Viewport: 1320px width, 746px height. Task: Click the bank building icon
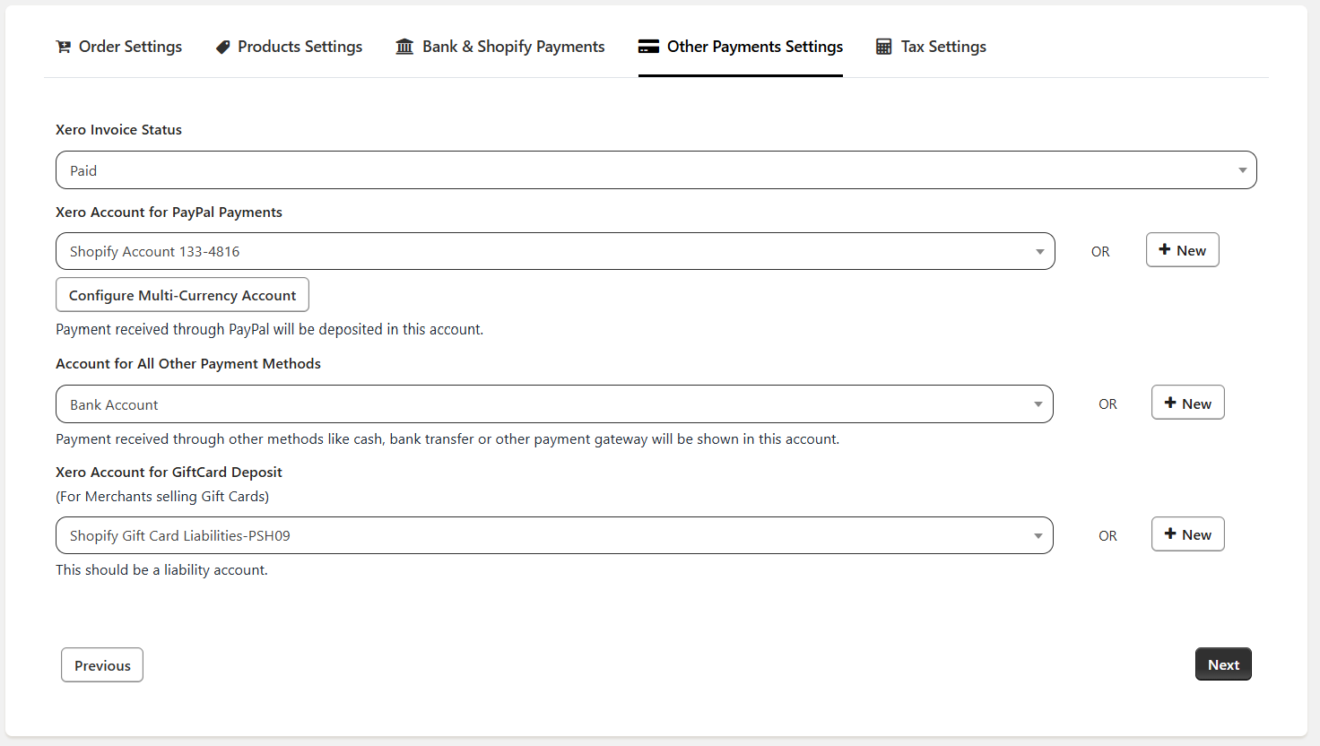(x=404, y=47)
